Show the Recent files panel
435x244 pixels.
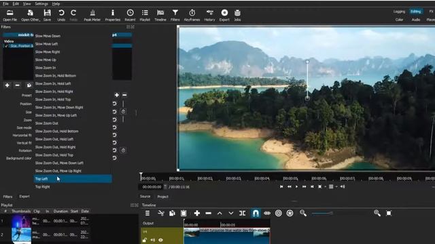point(130,15)
